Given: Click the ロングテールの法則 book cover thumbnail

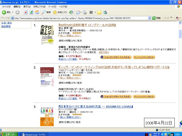Looking at the screenshot, I should click(47, 35).
